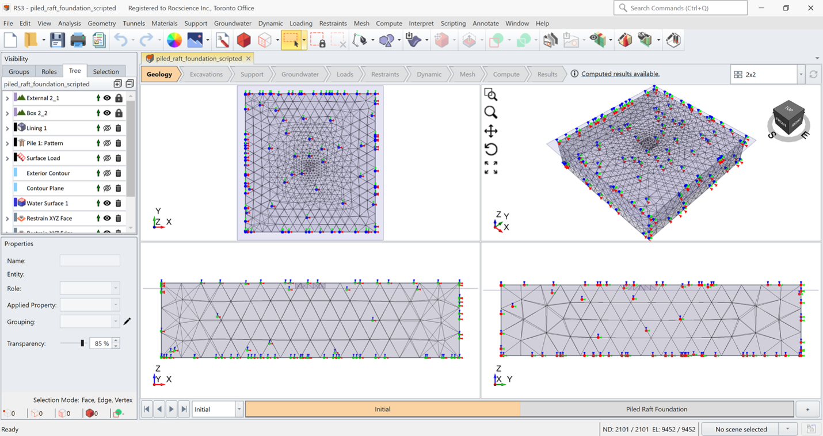
Task: Switch to the Selection tab
Action: click(x=106, y=71)
